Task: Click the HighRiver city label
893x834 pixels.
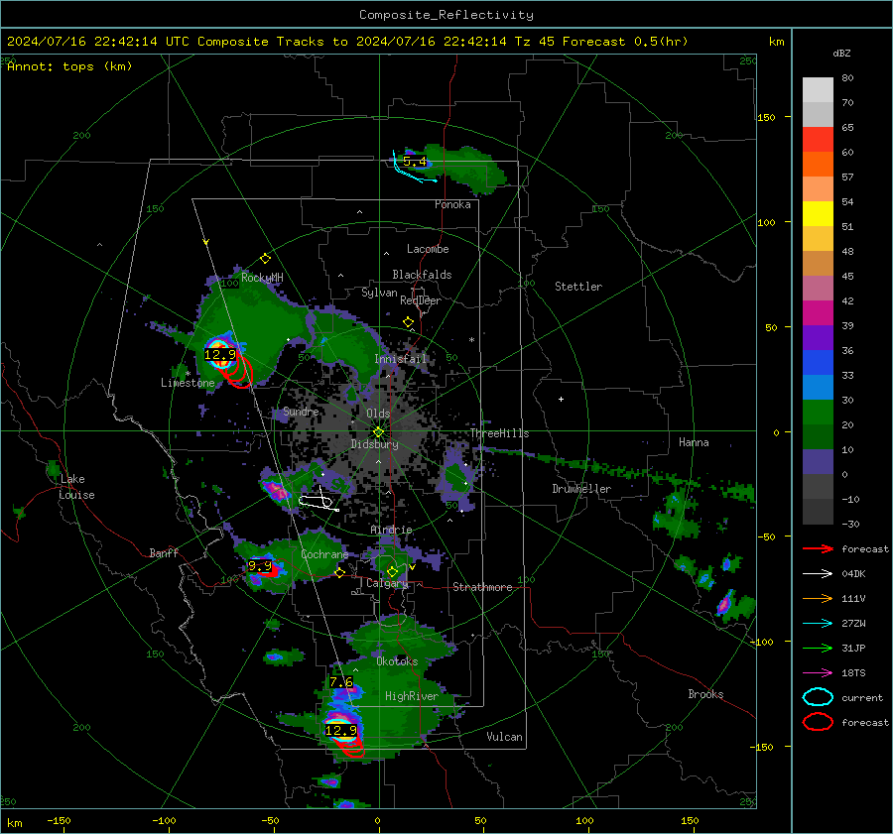Action: [x=412, y=696]
